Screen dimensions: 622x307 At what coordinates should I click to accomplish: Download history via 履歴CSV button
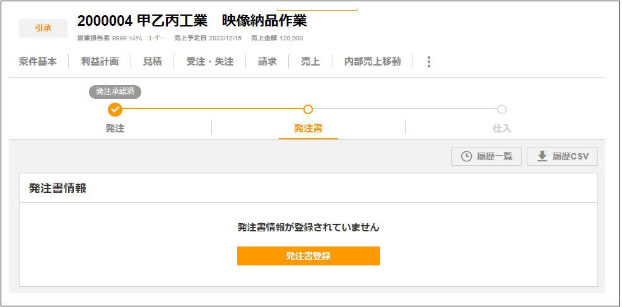[x=562, y=156]
